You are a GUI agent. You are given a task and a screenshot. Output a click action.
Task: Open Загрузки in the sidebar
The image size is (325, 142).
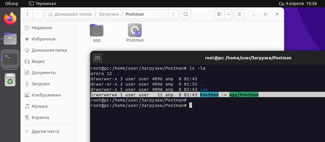(48, 84)
